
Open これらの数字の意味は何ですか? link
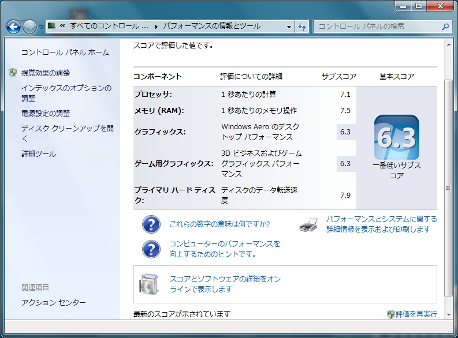point(219,224)
